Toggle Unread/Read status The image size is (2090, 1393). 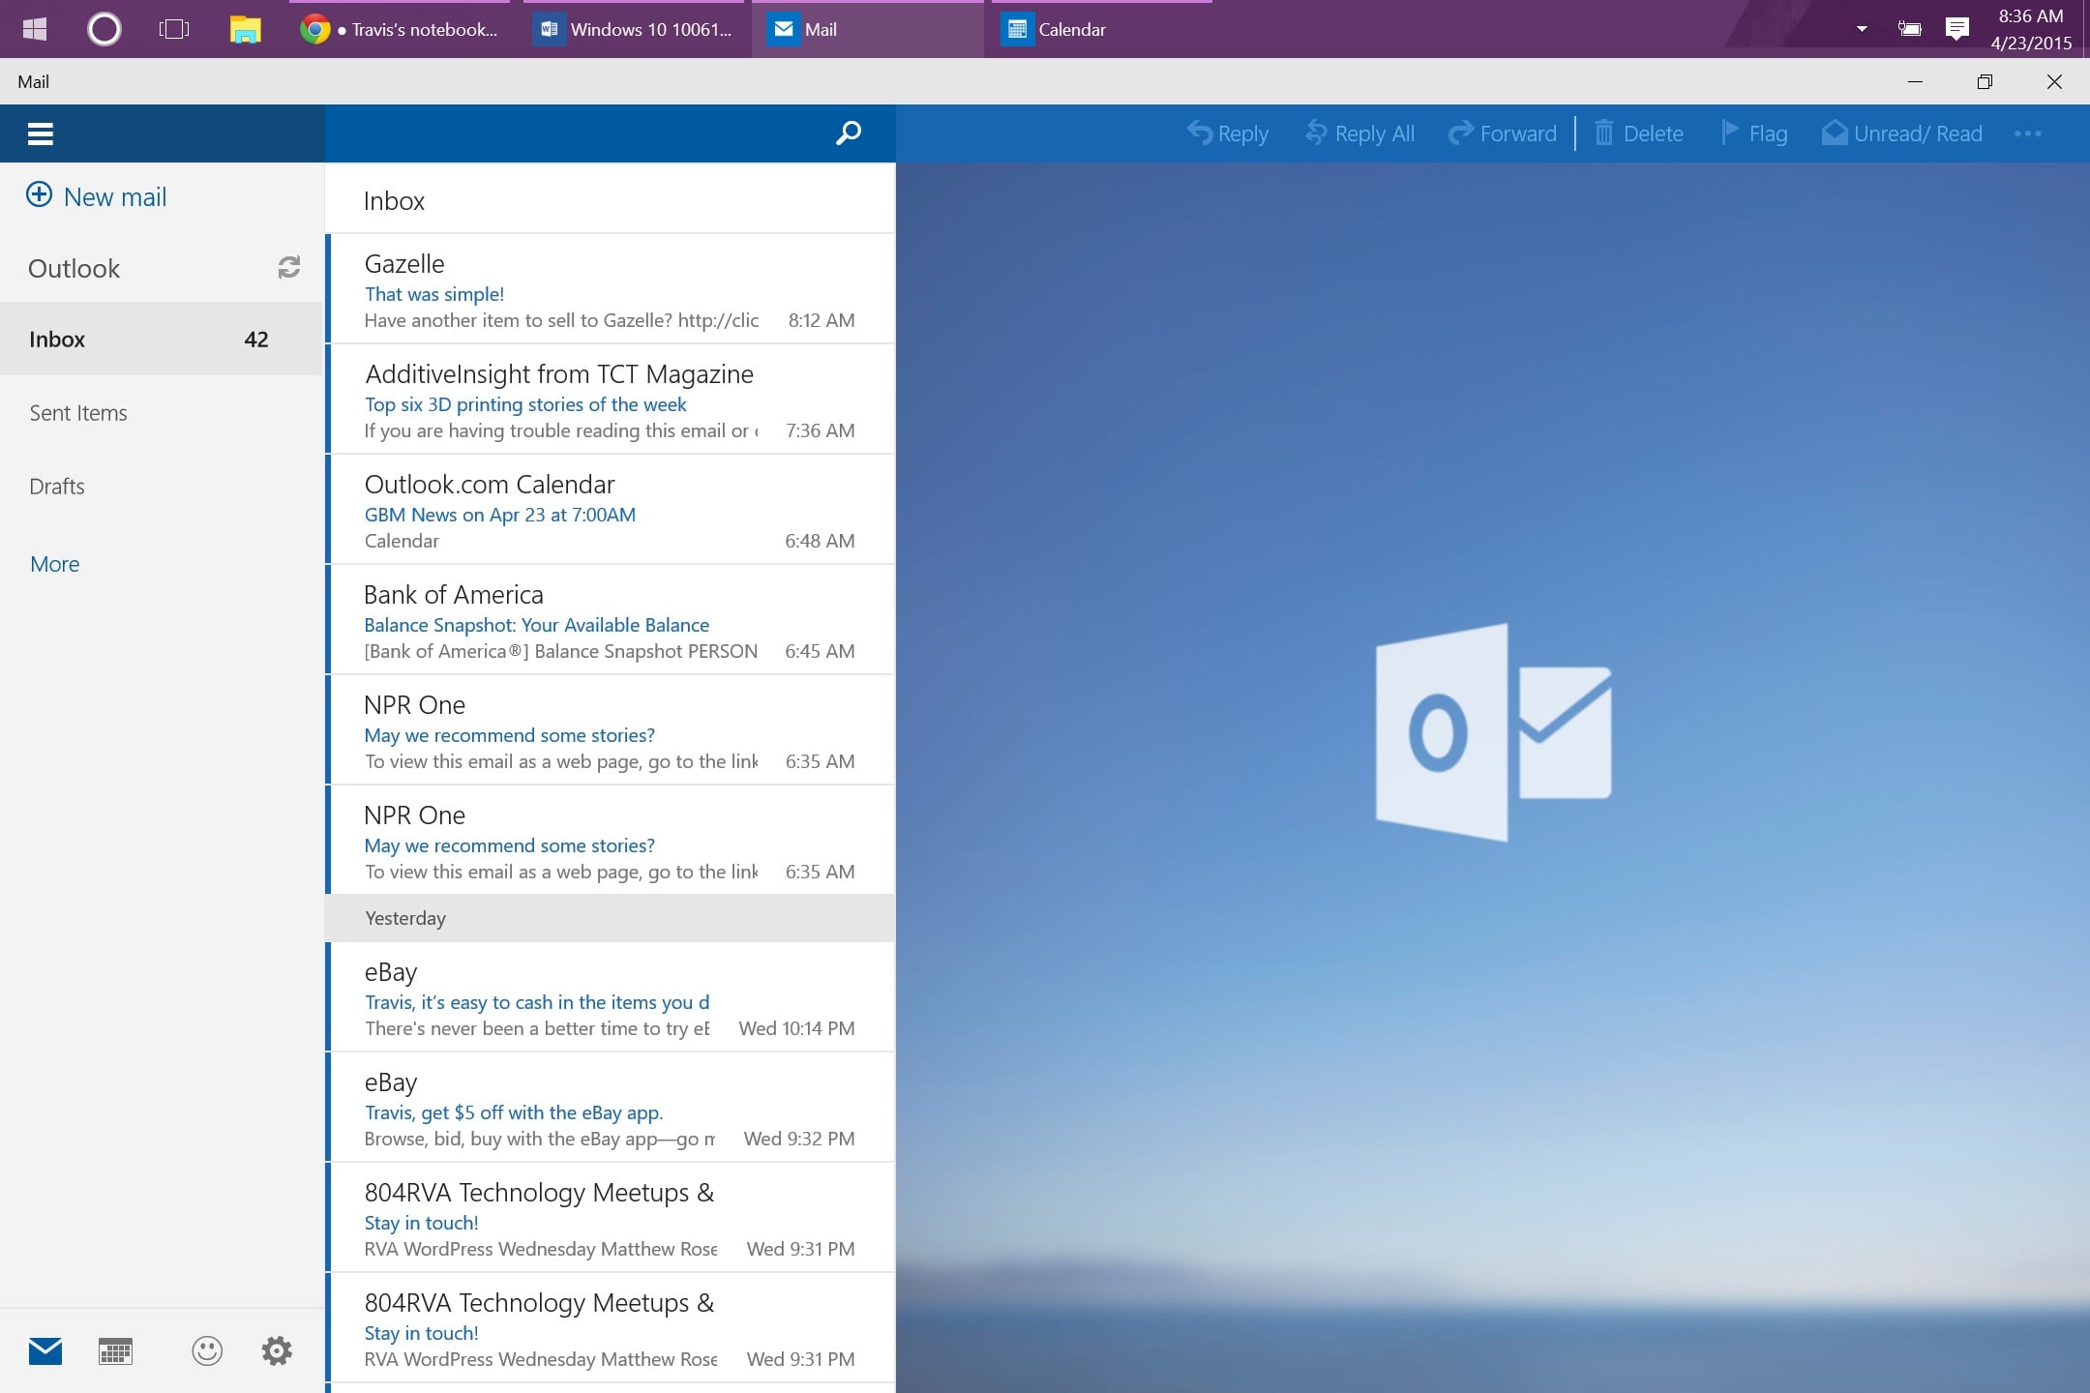point(1902,133)
